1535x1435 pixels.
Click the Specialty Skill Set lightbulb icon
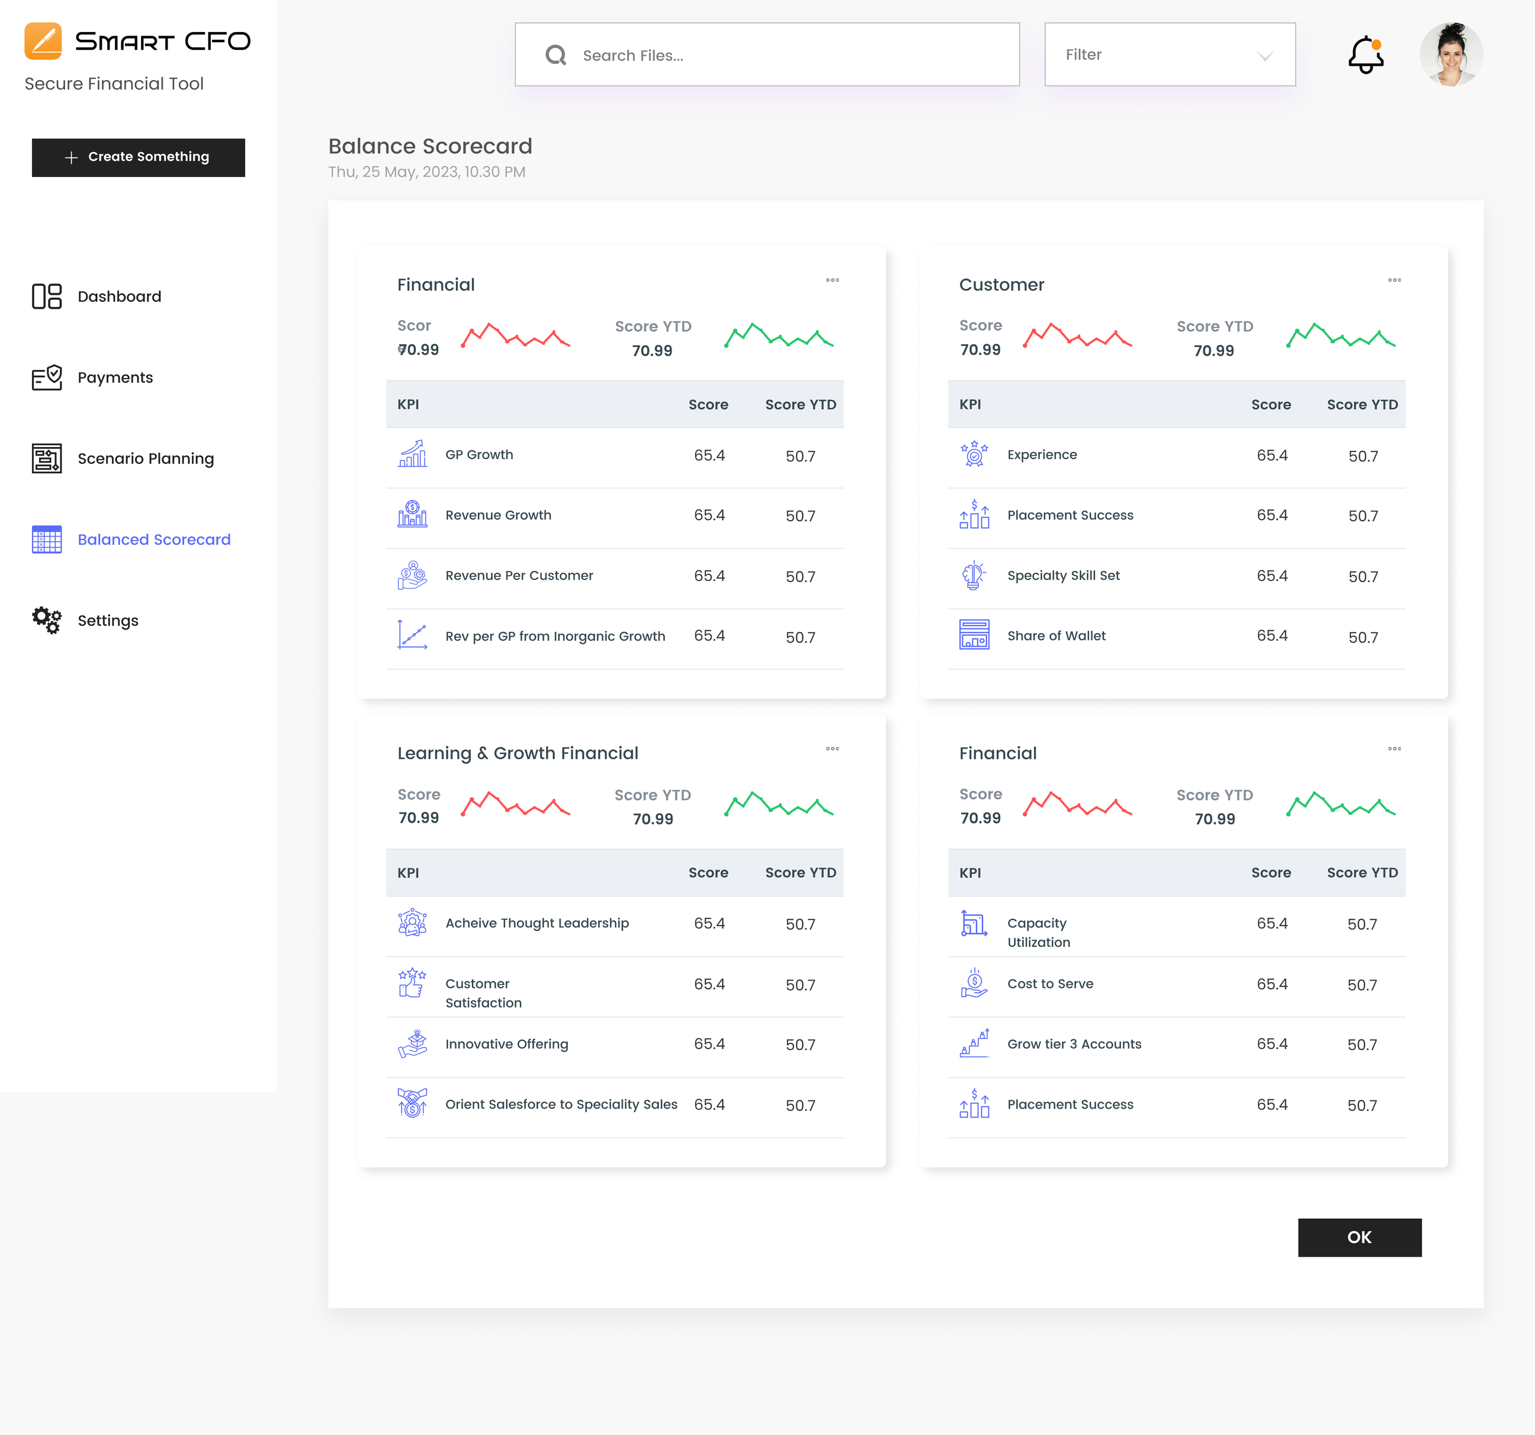974,574
